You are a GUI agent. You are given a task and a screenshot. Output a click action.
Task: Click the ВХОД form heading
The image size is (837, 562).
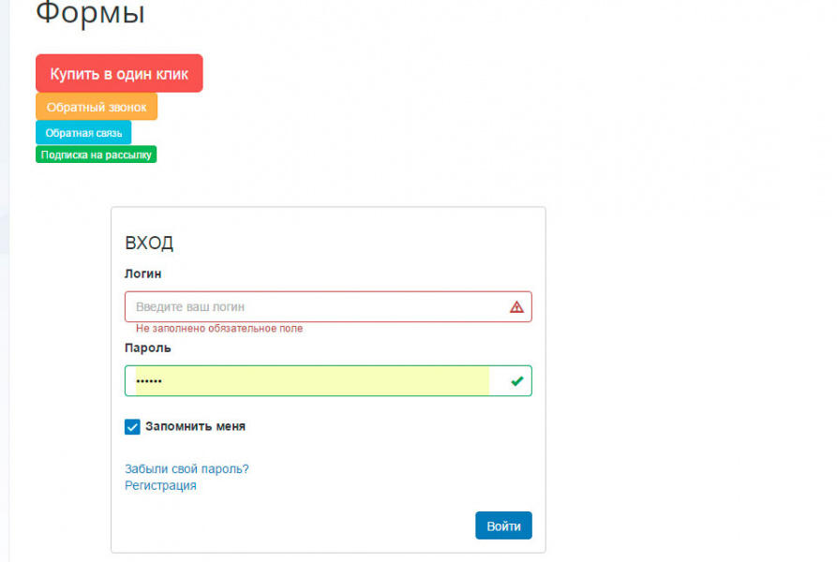click(x=149, y=244)
